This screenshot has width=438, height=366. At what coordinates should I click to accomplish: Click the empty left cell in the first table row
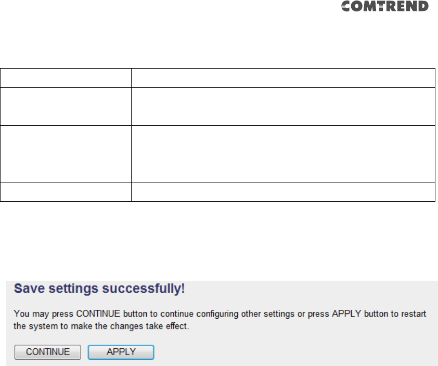[x=66, y=78]
